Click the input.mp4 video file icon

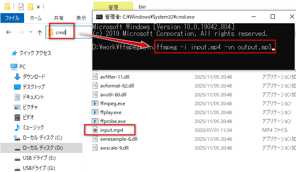[x=95, y=130]
